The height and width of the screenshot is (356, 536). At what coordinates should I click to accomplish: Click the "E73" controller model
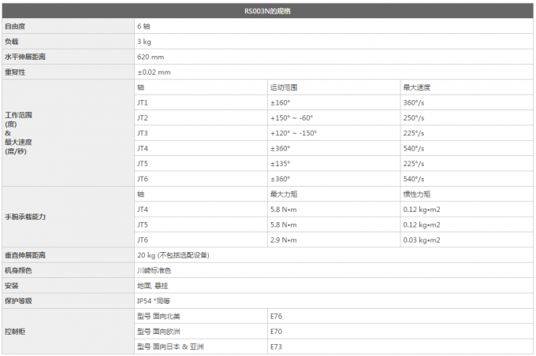coord(276,347)
